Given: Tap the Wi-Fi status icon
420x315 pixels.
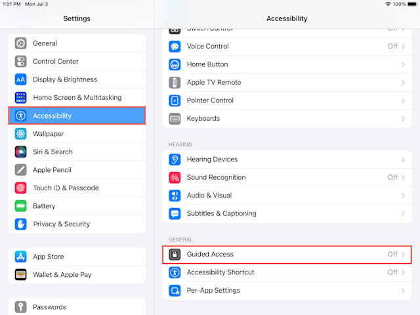Looking at the screenshot, I should pos(388,4).
